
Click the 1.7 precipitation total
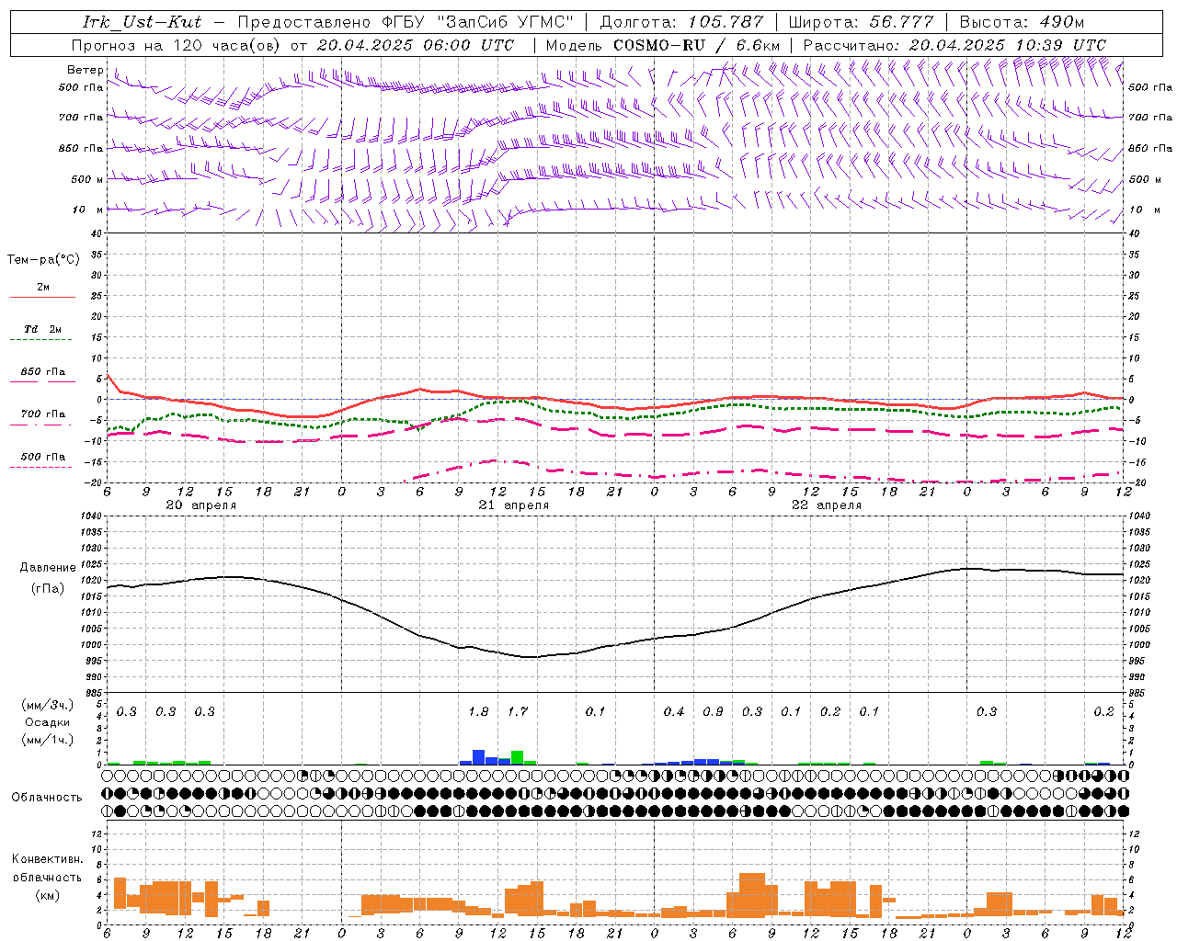(x=518, y=711)
